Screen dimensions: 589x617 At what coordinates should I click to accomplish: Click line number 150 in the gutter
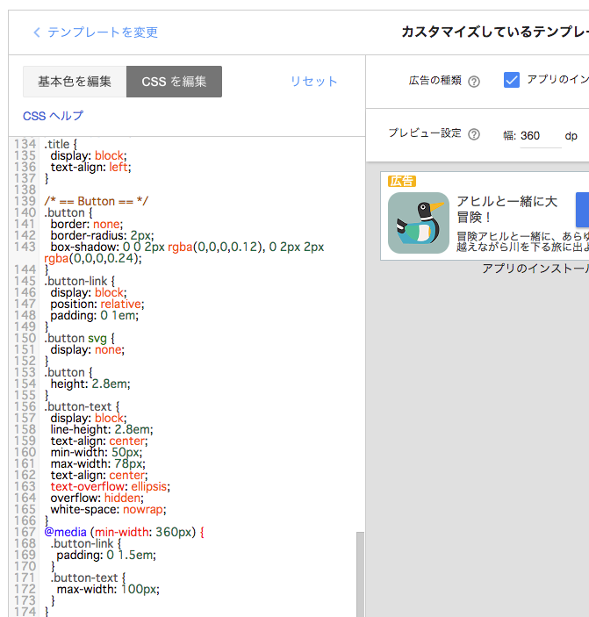click(25, 338)
